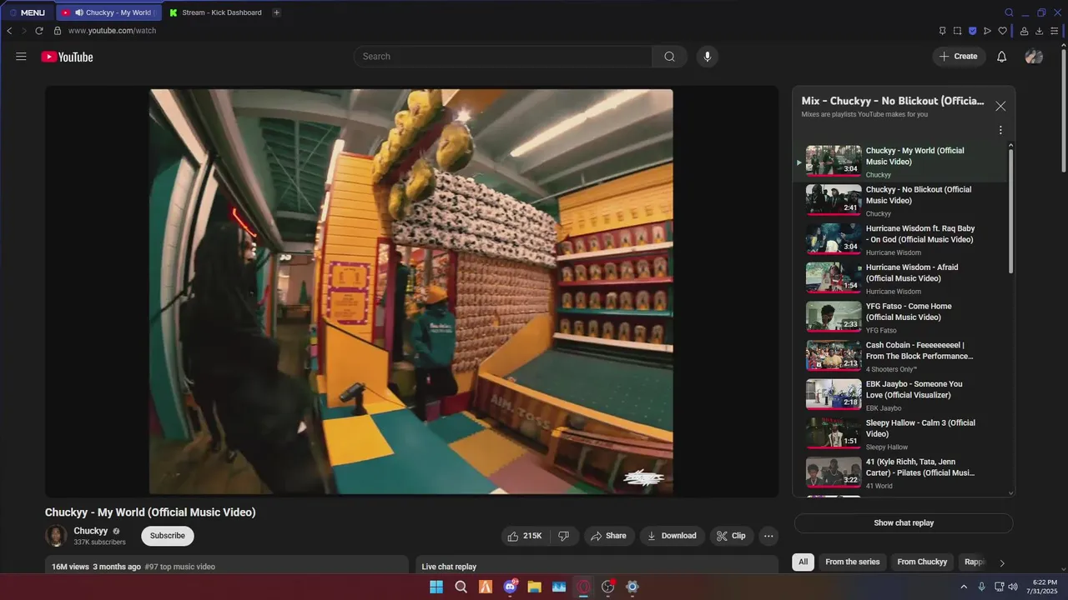This screenshot has height=600, width=1068.
Task: Dislike the video with thumbs down
Action: pos(563,536)
